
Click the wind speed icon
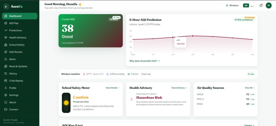(129, 74)
